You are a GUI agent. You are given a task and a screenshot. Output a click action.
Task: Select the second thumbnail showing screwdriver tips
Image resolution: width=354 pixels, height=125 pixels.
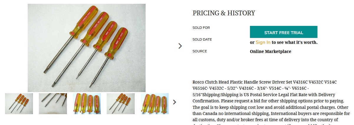[53, 104]
